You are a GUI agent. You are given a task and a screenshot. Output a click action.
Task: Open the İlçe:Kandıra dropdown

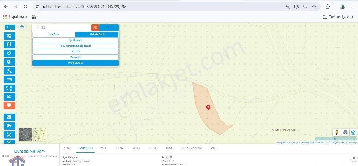(x=75, y=40)
